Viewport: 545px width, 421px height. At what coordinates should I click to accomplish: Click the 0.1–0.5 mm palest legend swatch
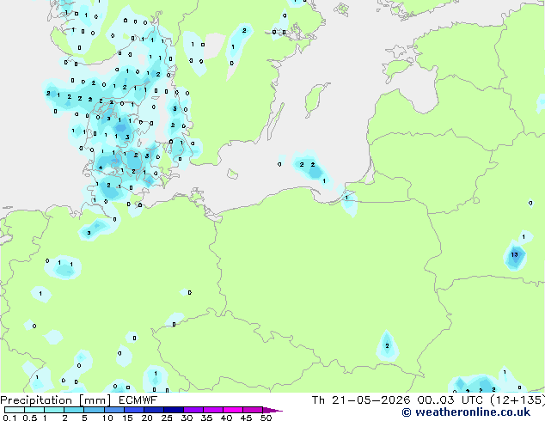[x=15, y=410]
